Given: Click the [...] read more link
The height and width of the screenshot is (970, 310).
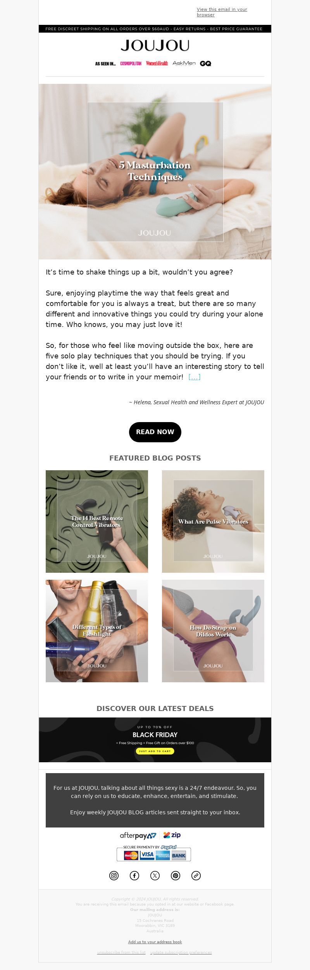Looking at the screenshot, I should [x=195, y=377].
